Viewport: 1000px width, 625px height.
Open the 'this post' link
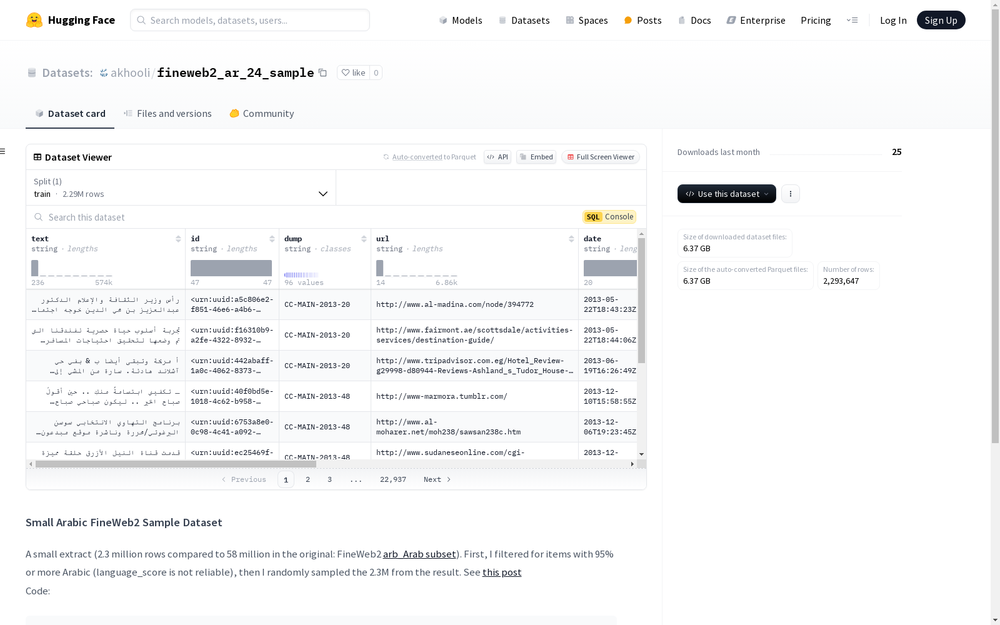point(502,572)
